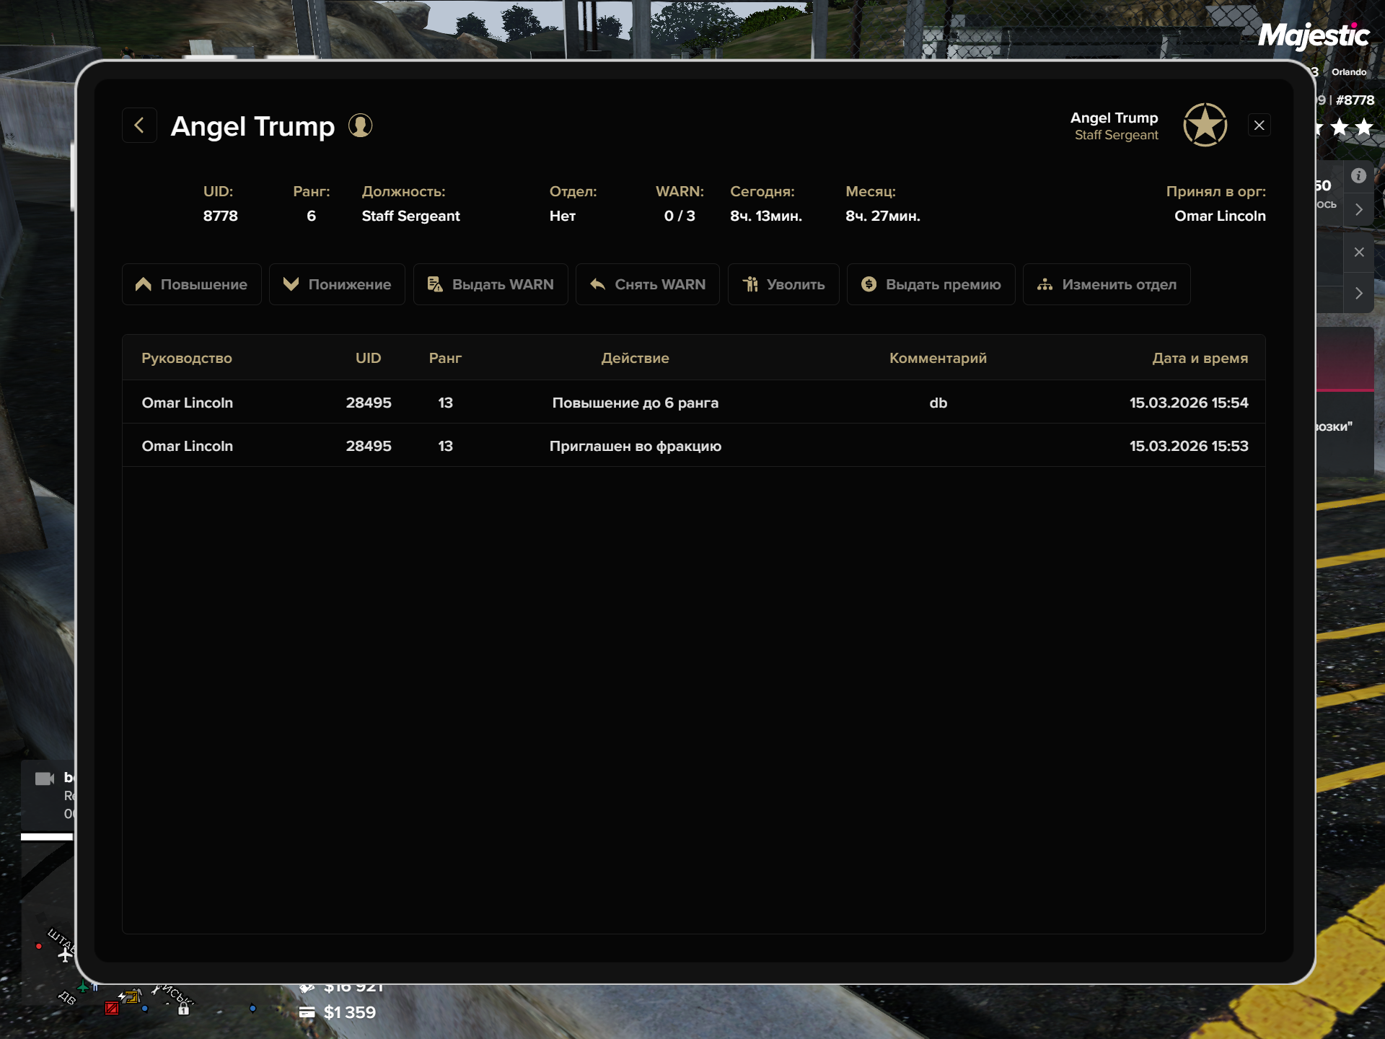Click the Повышение promote button
1385x1039 pixels.
point(192,284)
